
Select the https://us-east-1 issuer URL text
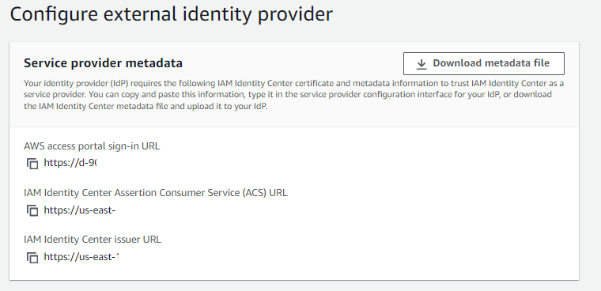(81, 257)
